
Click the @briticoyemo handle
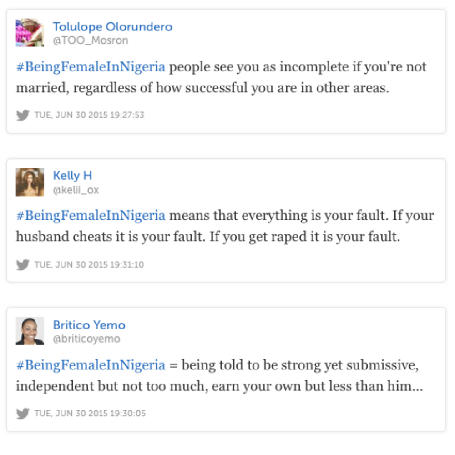[86, 339]
